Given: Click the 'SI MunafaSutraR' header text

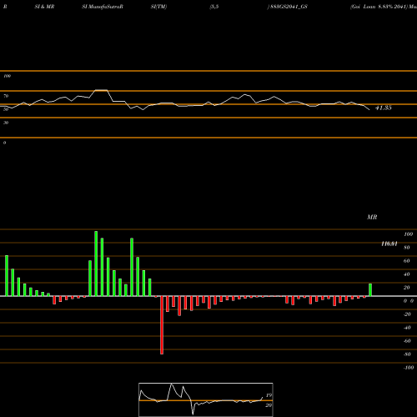Looking at the screenshot, I should (103, 7).
